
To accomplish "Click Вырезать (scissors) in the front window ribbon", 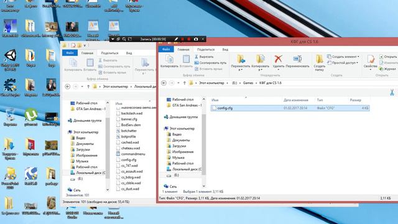I will tap(204, 57).
